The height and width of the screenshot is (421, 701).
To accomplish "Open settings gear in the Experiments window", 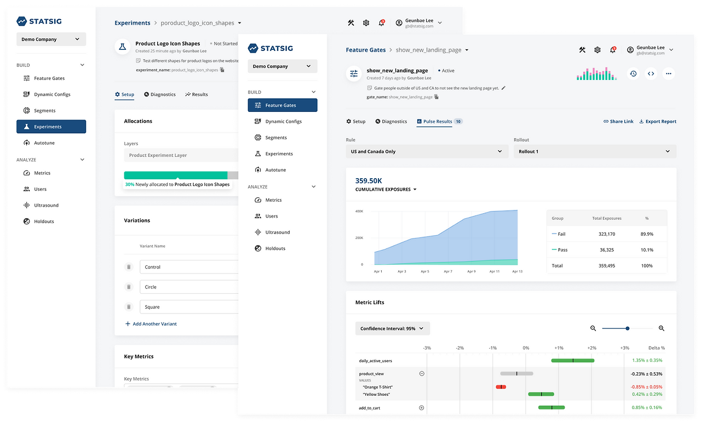I will click(x=366, y=23).
